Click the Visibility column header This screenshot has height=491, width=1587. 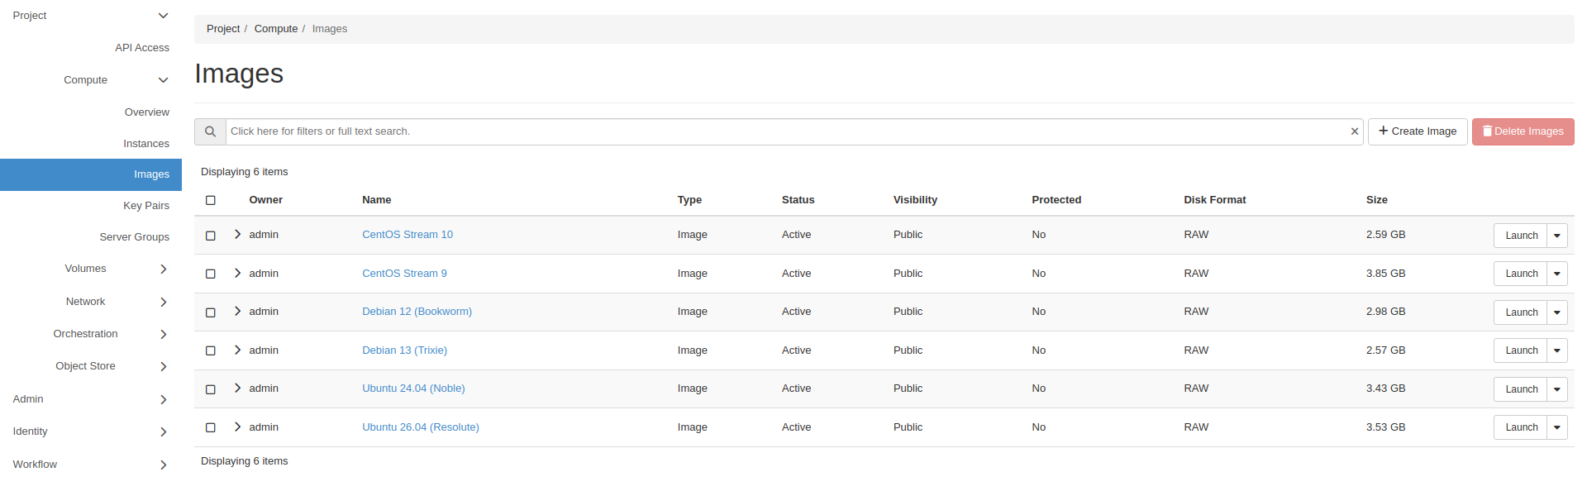point(915,200)
